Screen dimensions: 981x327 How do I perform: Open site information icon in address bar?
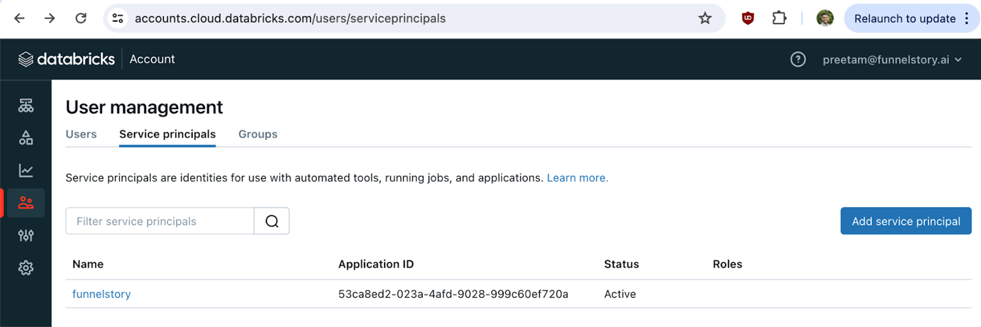(118, 19)
